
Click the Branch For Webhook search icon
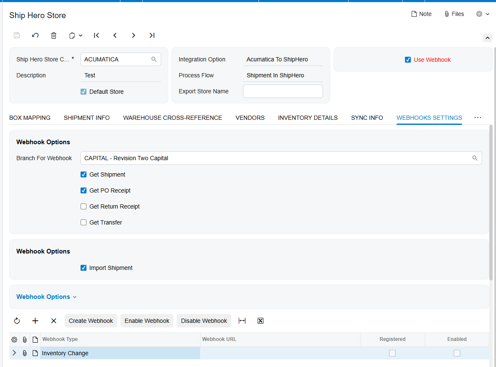pos(475,158)
